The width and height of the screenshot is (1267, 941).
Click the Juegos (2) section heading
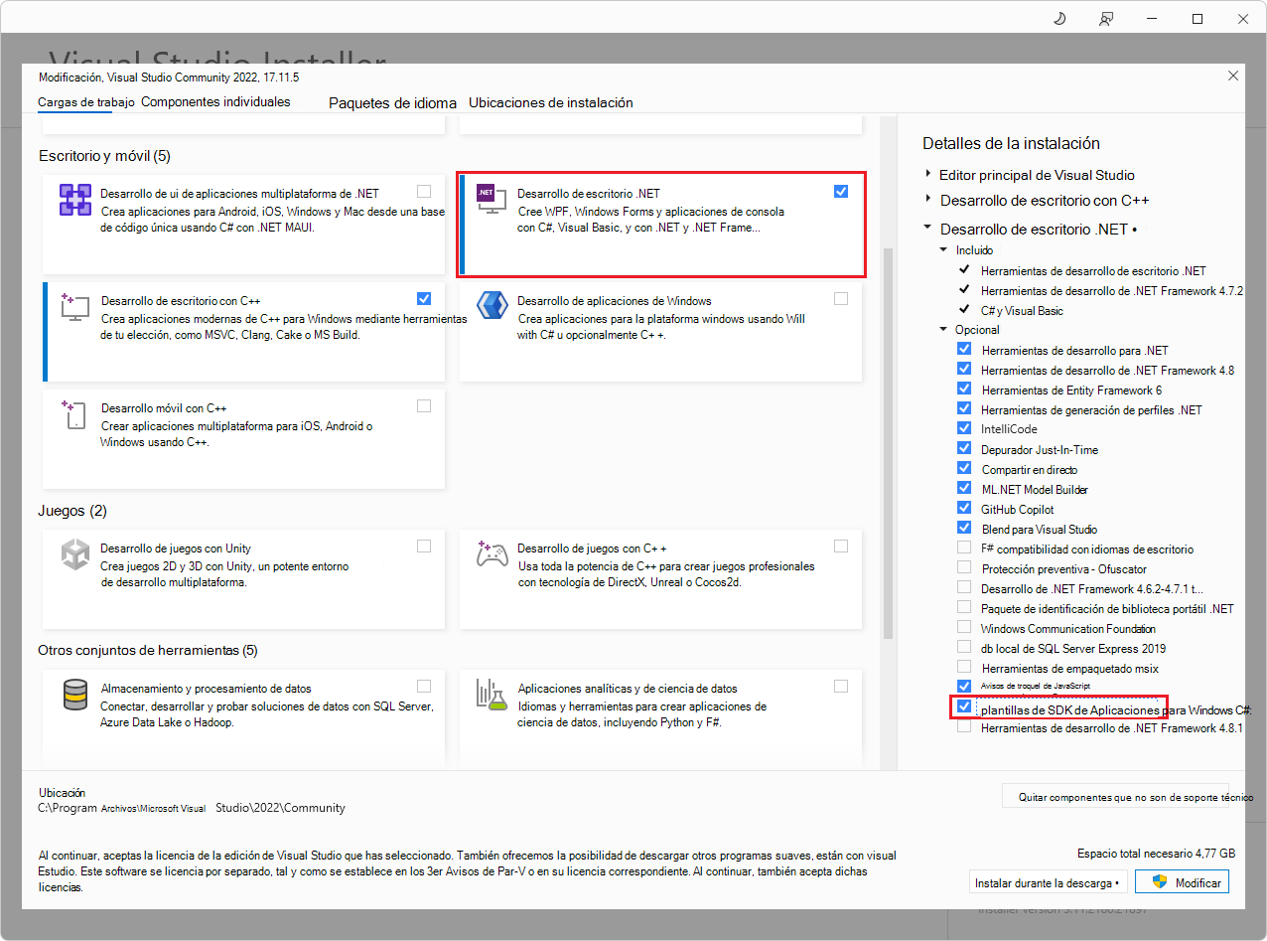click(72, 511)
